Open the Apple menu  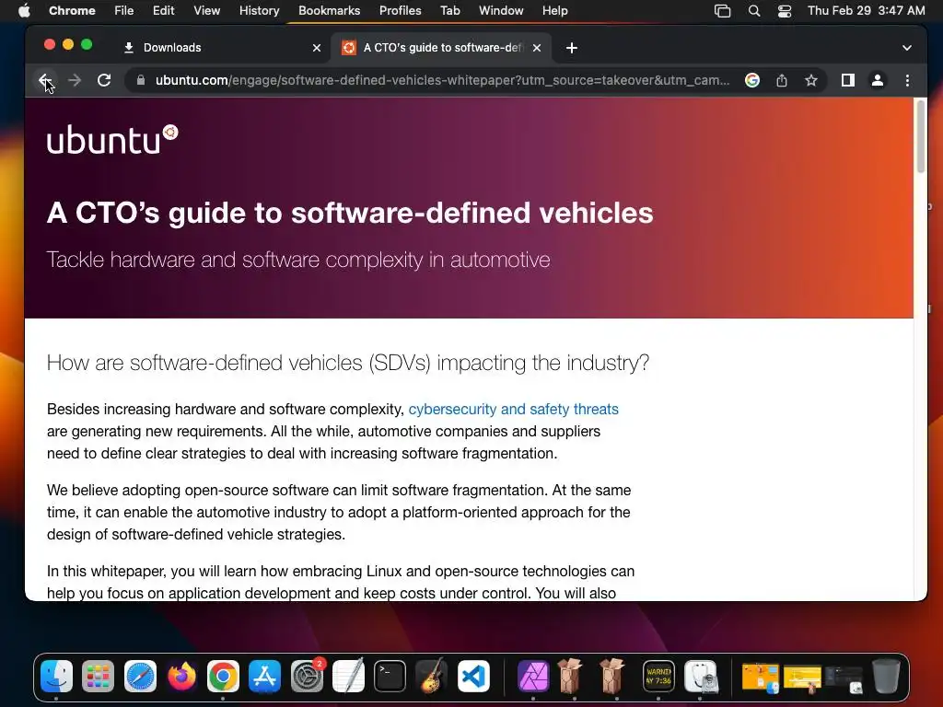pos(24,11)
